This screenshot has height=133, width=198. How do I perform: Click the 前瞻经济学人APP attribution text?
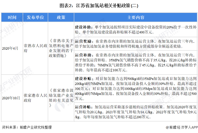(183, 127)
